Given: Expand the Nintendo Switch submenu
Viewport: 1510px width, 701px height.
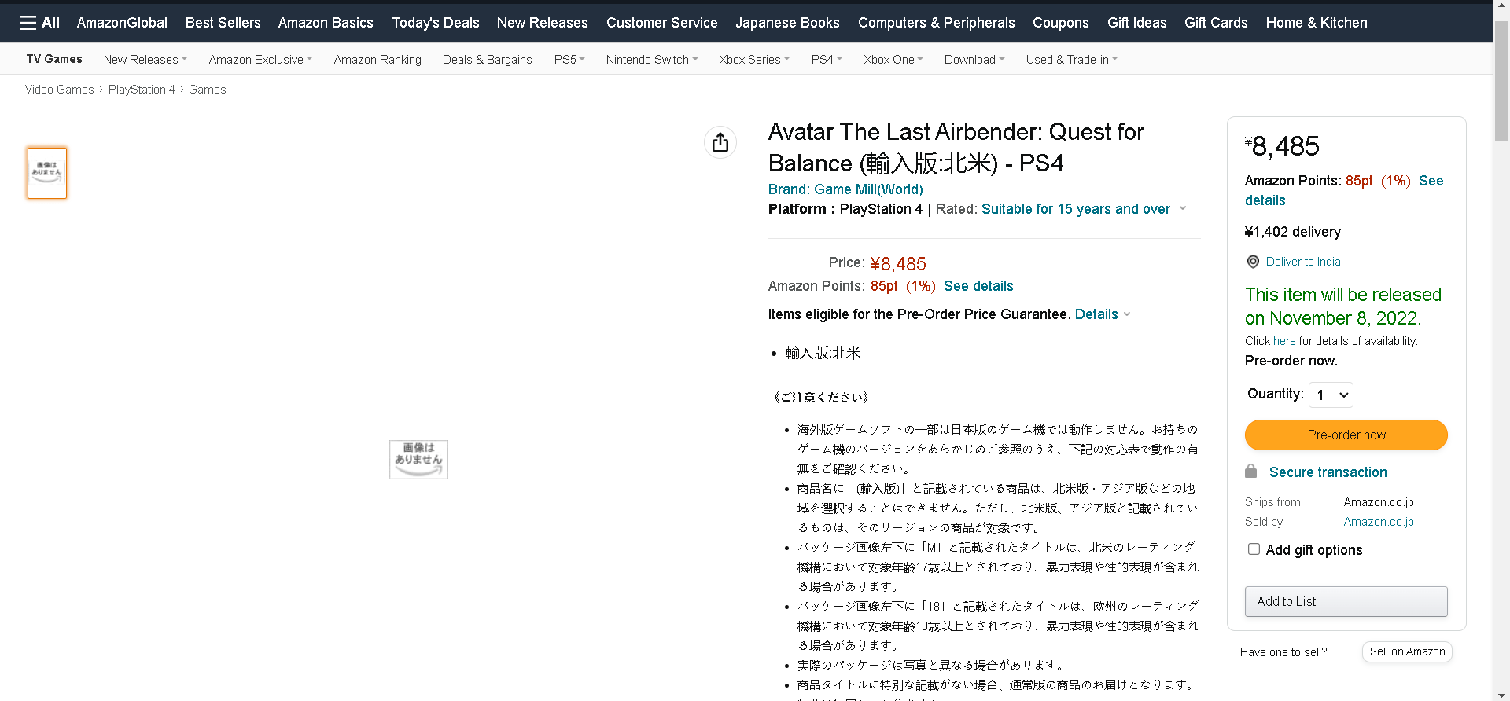Looking at the screenshot, I should coord(651,60).
